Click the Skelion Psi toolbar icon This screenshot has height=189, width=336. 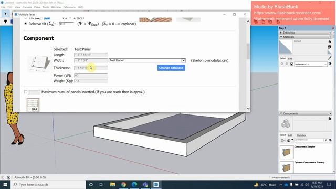tap(5, 22)
